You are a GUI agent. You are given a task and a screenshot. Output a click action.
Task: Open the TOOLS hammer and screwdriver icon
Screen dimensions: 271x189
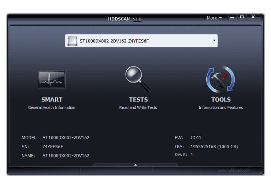coord(220,79)
